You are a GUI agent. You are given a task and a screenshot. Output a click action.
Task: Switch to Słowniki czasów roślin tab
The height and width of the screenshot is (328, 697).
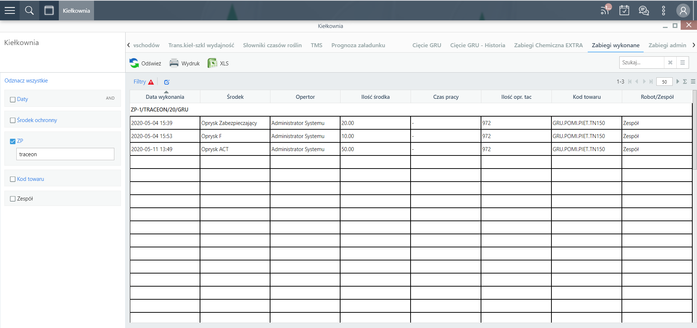[272, 45]
